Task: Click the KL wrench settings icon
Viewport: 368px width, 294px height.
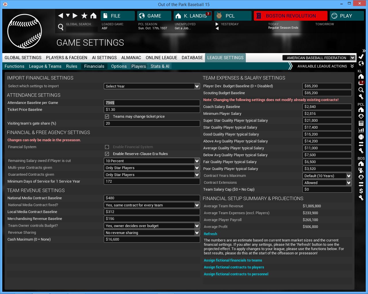Action: pos(361,97)
